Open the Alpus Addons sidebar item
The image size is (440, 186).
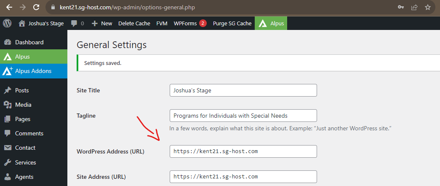pyautogui.click(x=33, y=71)
